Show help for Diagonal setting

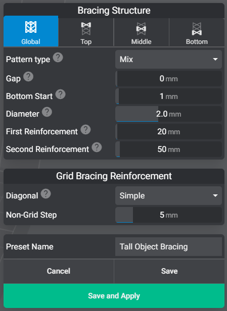point(46,193)
